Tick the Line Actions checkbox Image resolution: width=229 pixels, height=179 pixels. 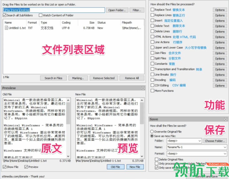pyautogui.click(x=152, y=42)
